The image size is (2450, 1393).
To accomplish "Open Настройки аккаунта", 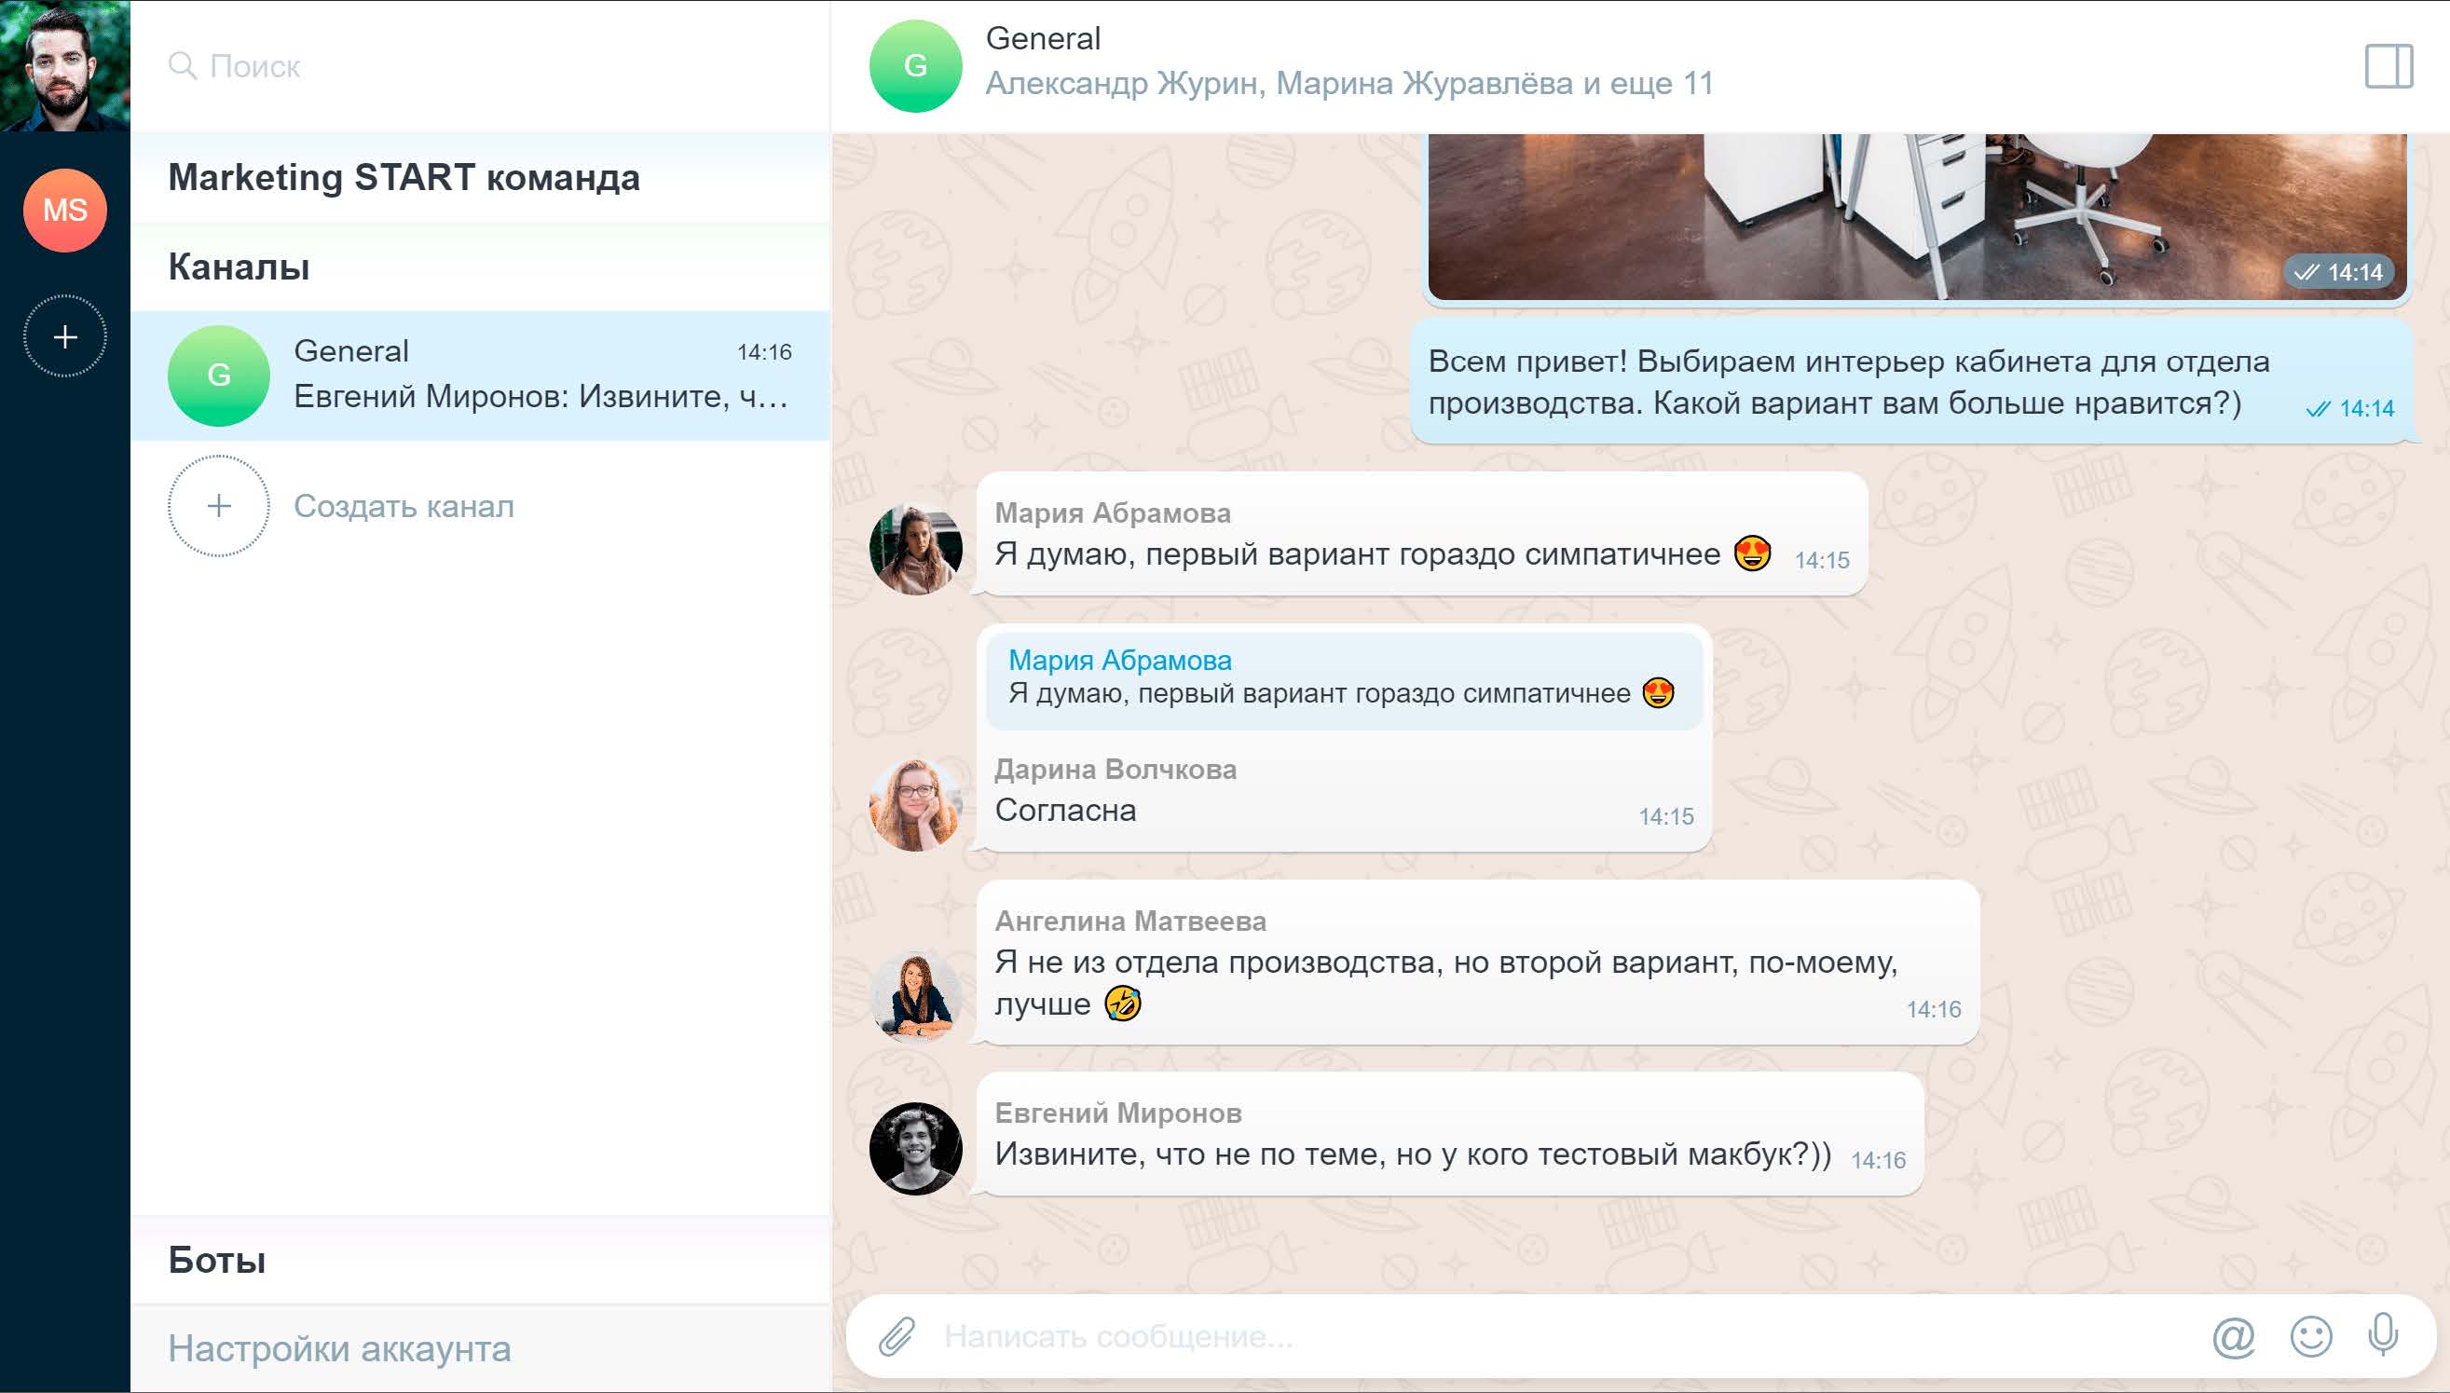I will (339, 1349).
